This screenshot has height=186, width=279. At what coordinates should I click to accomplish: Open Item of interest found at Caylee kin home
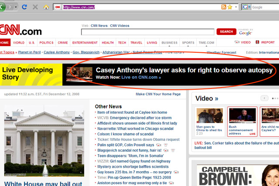pyautogui.click(x=132, y=112)
